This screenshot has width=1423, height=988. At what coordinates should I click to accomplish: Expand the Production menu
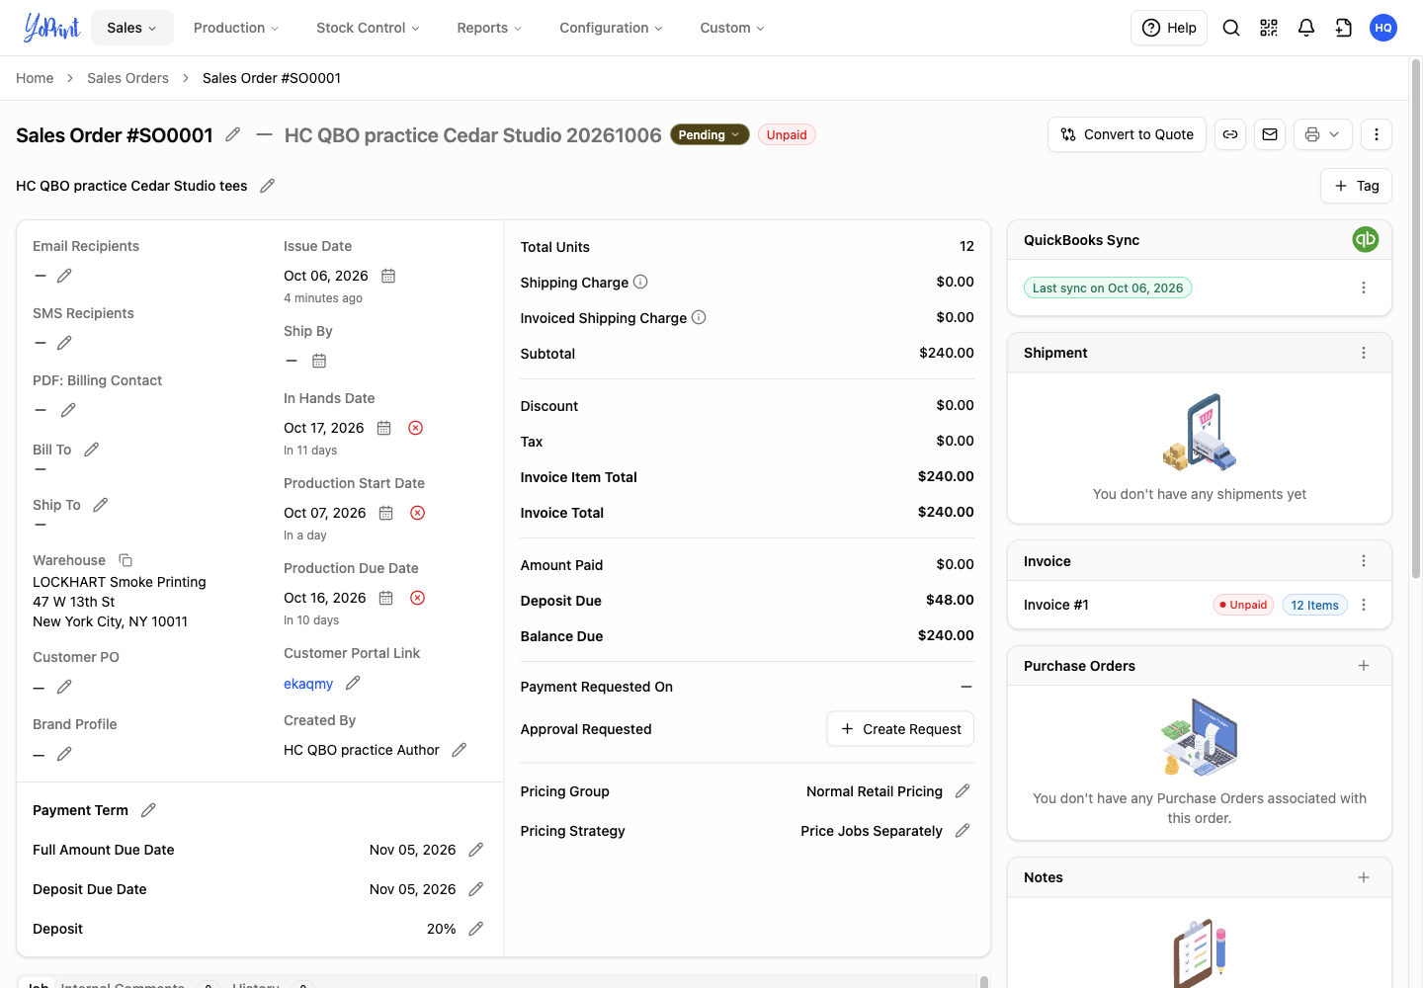pyautogui.click(x=236, y=28)
